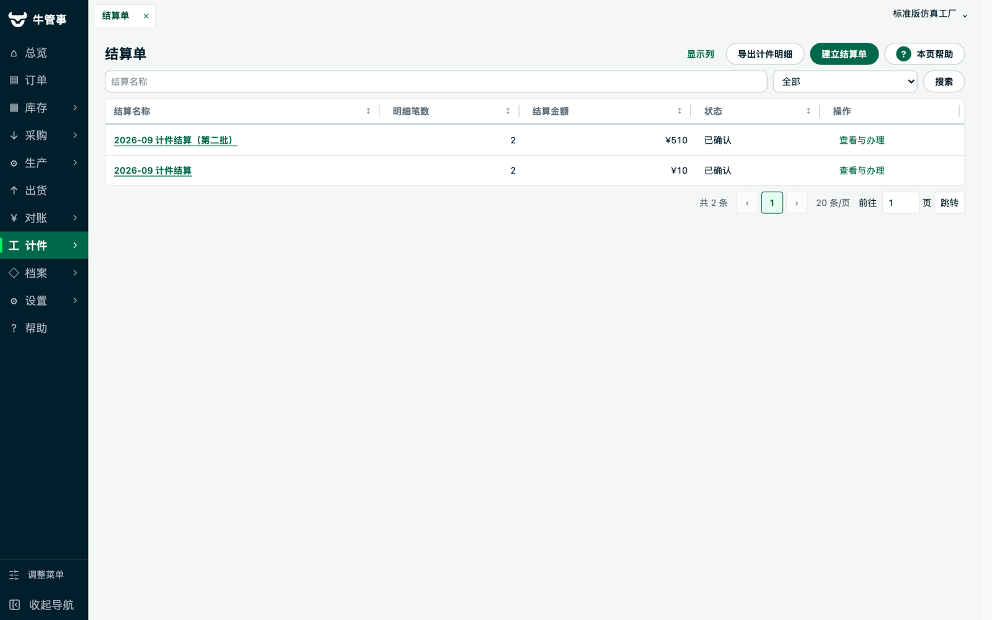The image size is (992, 620).
Task: Click the 建立结算单 button
Action: pyautogui.click(x=844, y=54)
